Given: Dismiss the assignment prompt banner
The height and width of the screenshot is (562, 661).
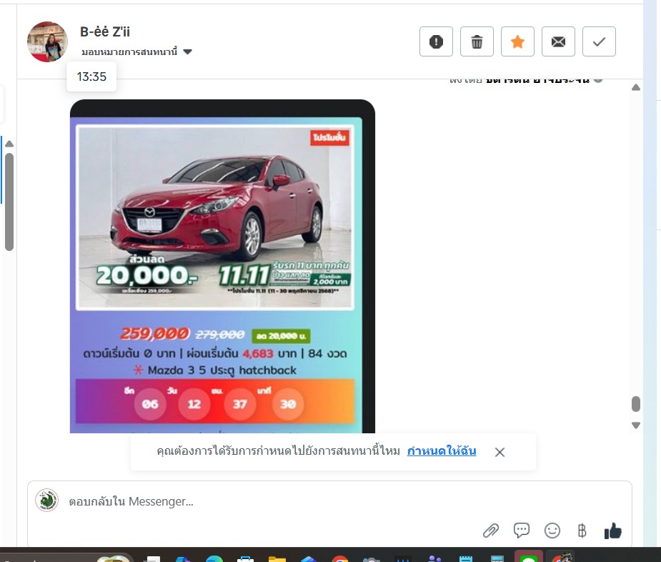Looking at the screenshot, I should point(500,452).
